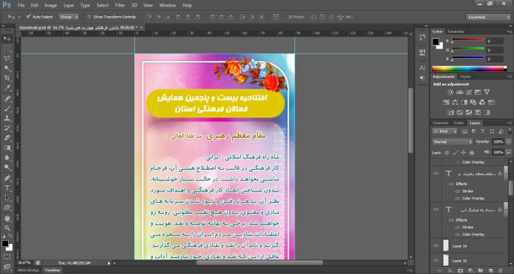Viewport: 514px width, 274px height.
Task: Add a Color Balance adjustment
Action: coord(455,102)
